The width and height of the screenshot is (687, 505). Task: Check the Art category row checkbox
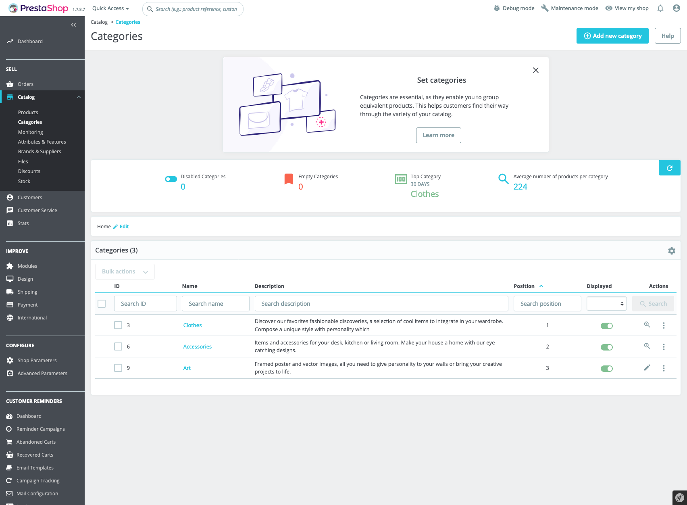(118, 368)
